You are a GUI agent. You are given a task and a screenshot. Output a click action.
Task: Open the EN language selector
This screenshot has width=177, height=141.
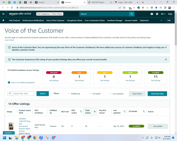[x=163, y=14]
